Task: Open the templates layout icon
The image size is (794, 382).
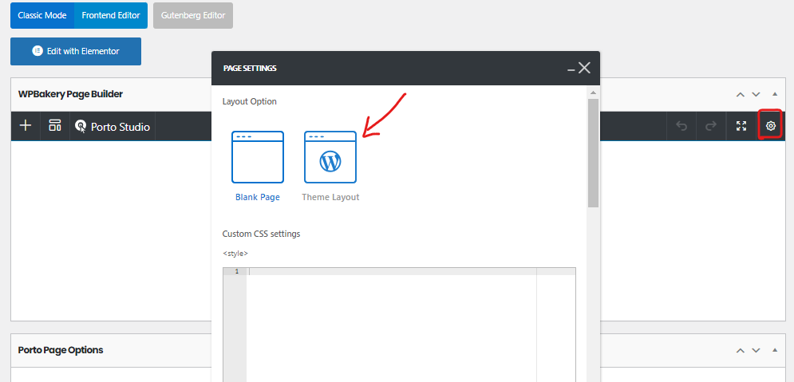Action: [55, 126]
